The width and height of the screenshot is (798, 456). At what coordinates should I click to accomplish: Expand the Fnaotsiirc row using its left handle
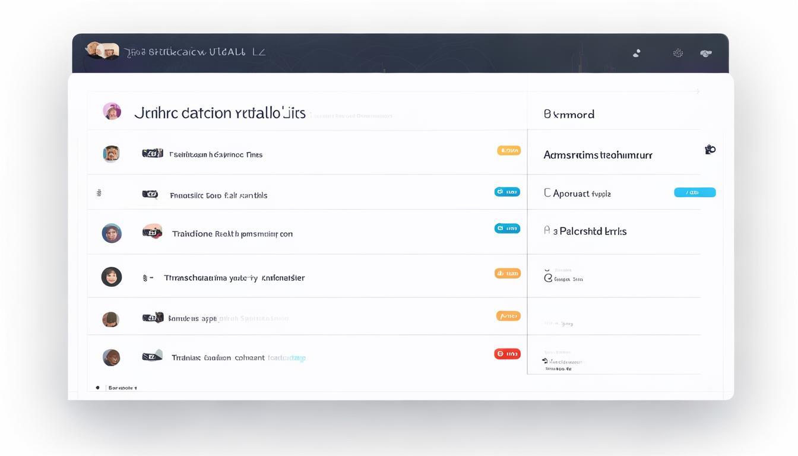click(99, 192)
